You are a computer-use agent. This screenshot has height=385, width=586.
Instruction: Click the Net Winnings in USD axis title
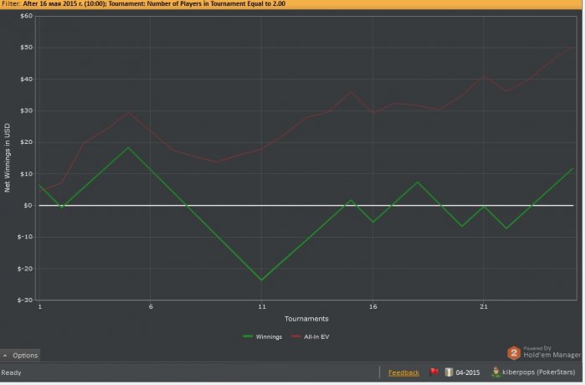pyautogui.click(x=7, y=157)
